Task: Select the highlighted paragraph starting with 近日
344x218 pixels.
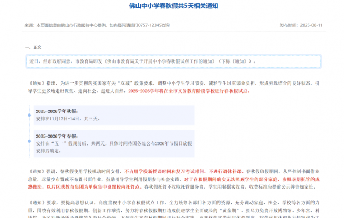Action: coord(173,61)
